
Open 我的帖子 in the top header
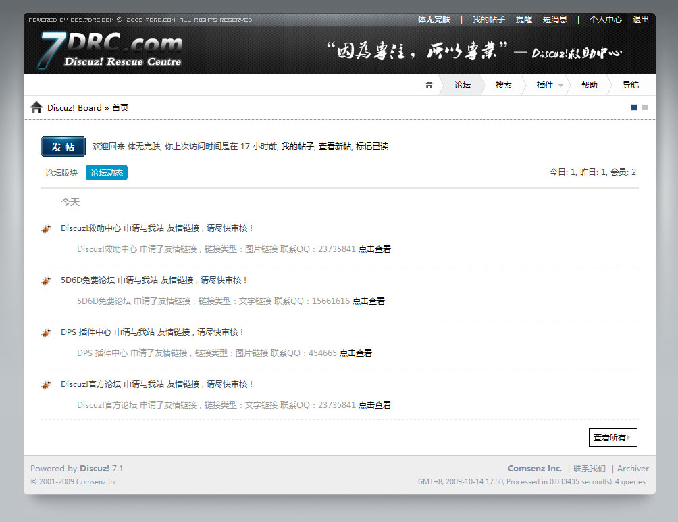coord(488,20)
